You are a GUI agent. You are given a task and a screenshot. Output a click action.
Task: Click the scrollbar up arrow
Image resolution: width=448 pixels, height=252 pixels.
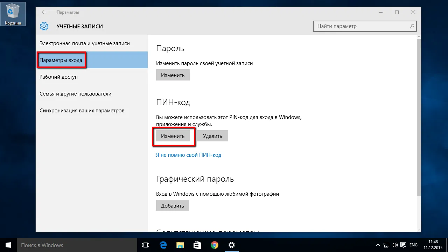(x=419, y=37)
